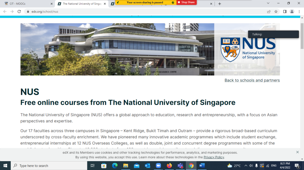Open Microsoft Edge from the taskbar

115,166
